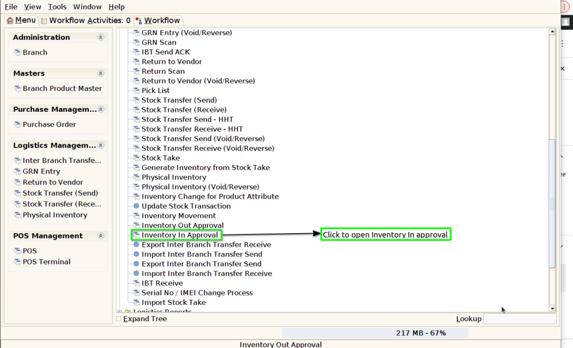Click the Physical Inventory sidebar shortcut icon

click(x=17, y=215)
